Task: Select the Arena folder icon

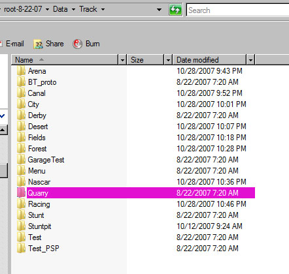Action: (21, 71)
